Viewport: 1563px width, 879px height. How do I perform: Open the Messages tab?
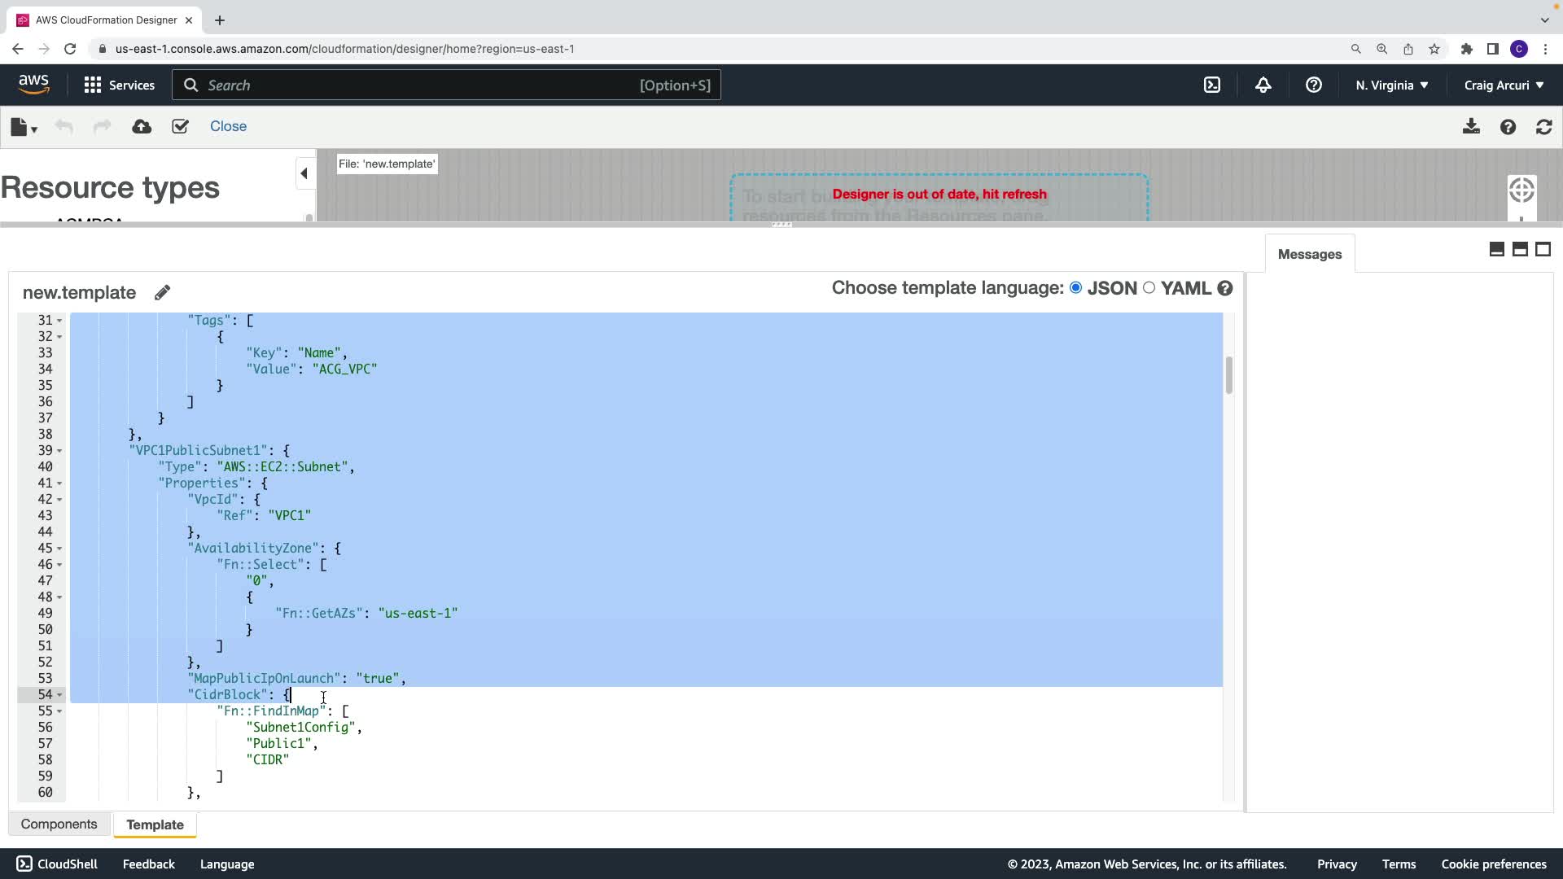[x=1309, y=254]
